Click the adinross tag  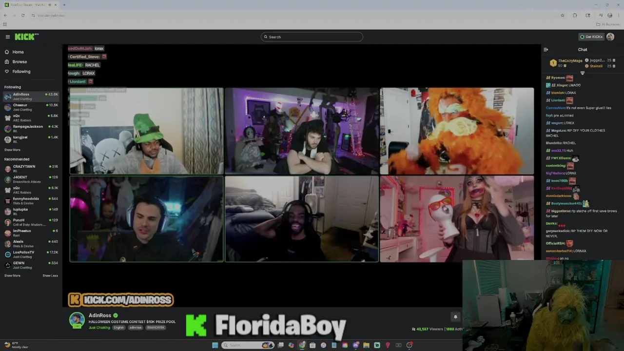[136, 328]
